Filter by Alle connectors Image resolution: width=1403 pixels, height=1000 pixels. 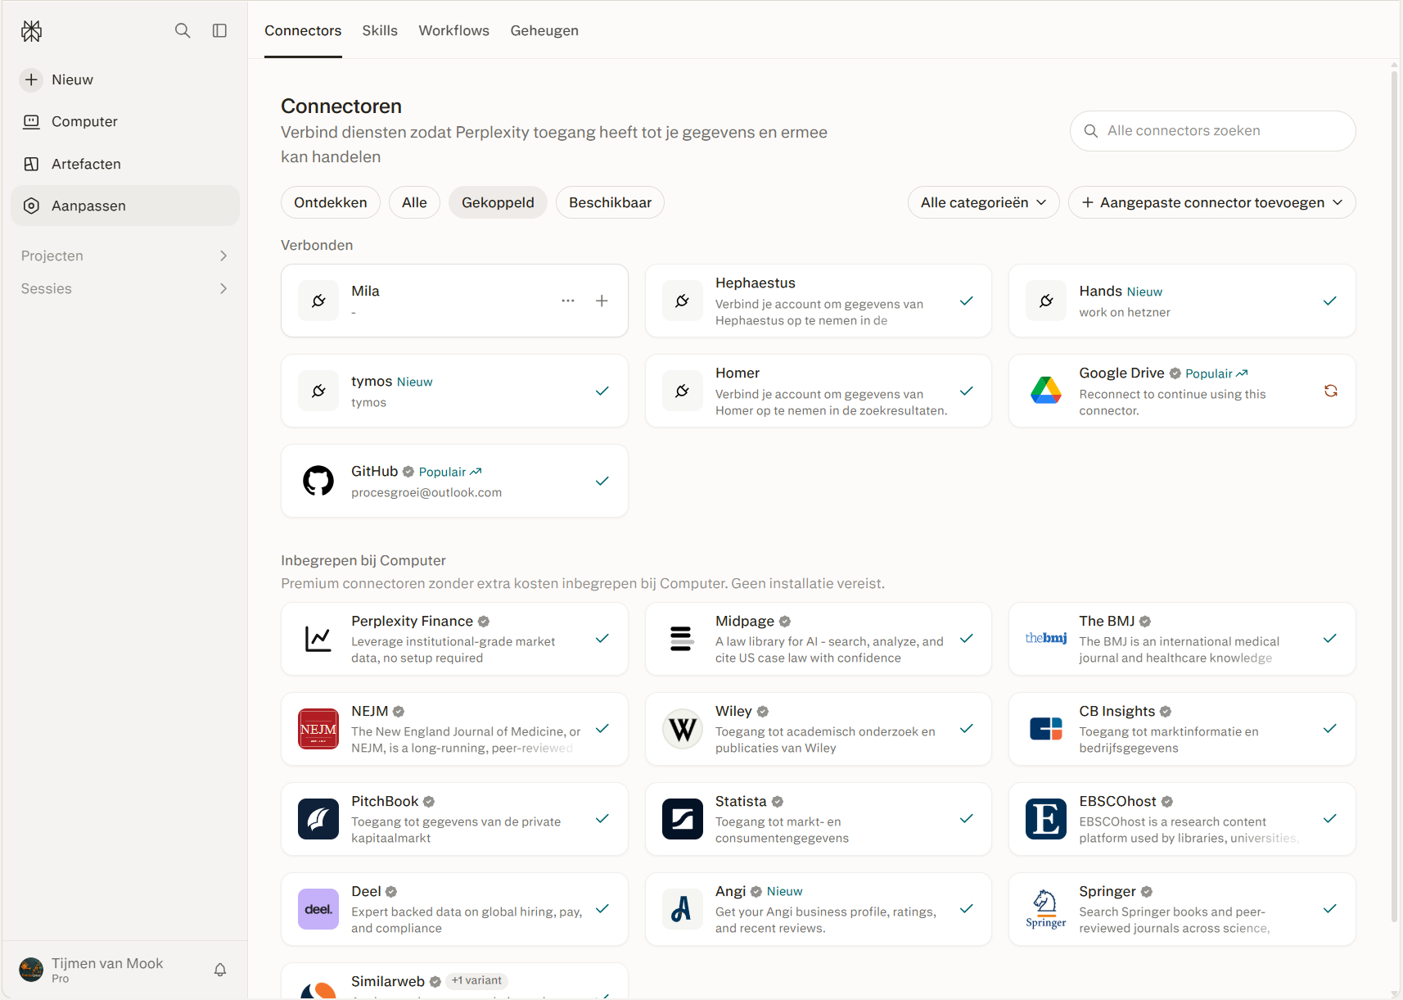[414, 202]
